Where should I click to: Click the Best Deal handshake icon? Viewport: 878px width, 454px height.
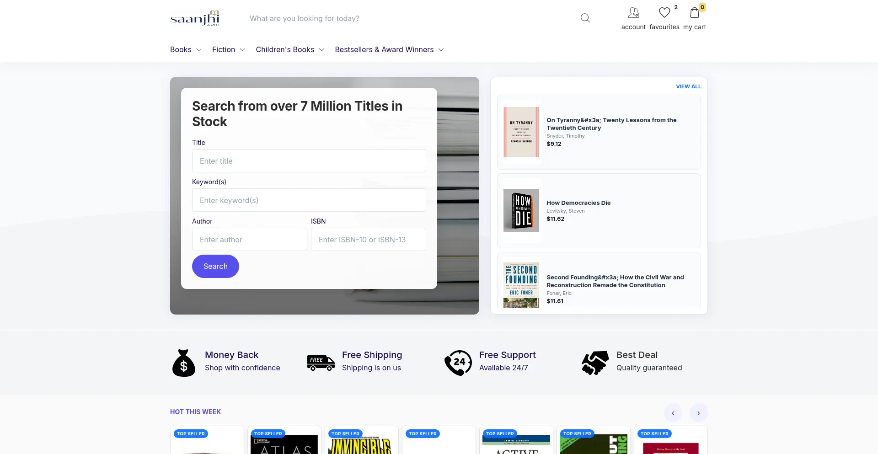(595, 363)
